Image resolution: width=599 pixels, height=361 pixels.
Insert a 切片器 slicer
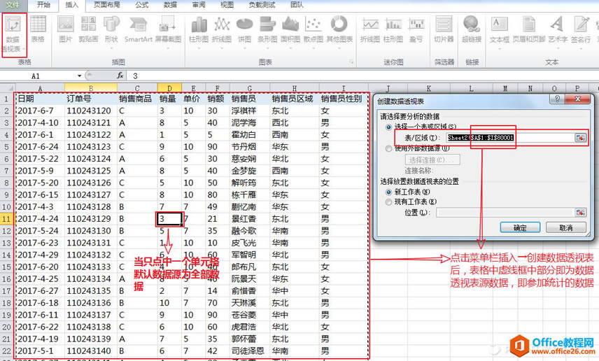point(444,29)
